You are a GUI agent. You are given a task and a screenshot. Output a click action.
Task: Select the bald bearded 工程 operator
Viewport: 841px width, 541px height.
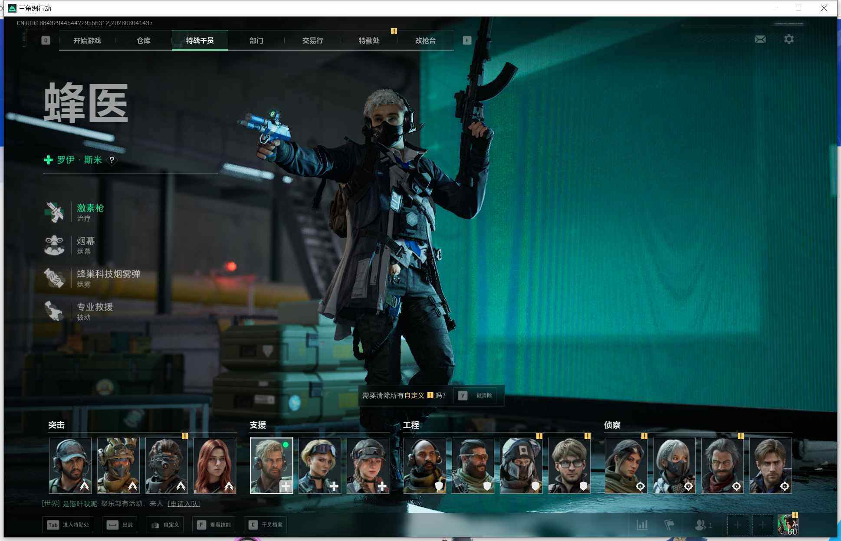pyautogui.click(x=425, y=466)
